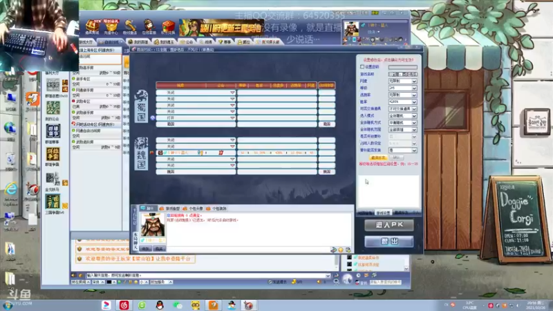This screenshot has height=311, width=553.
Task: Click the password input field in settings panel
Action: [403, 67]
